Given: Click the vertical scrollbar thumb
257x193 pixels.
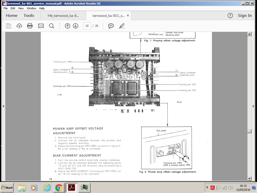Looking at the screenshot, I should (x=249, y=131).
